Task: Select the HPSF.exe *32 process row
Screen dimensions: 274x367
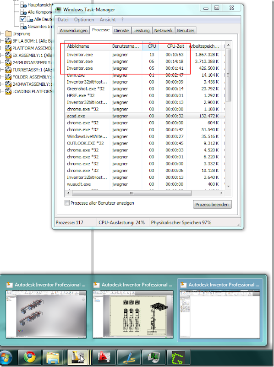Action: (145, 95)
